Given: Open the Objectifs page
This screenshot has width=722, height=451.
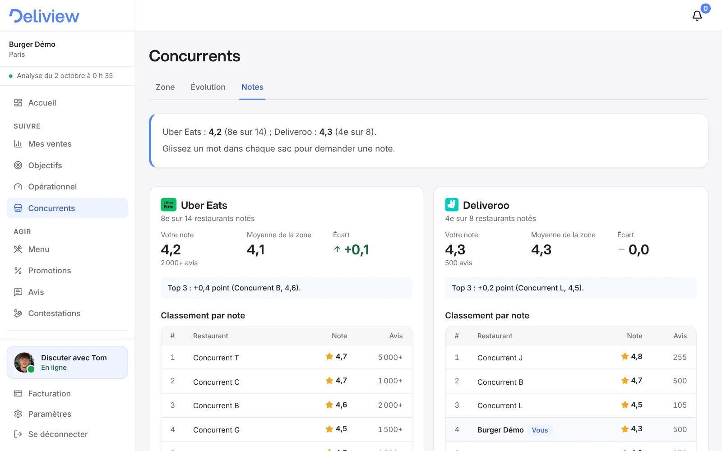Looking at the screenshot, I should tap(68, 166).
